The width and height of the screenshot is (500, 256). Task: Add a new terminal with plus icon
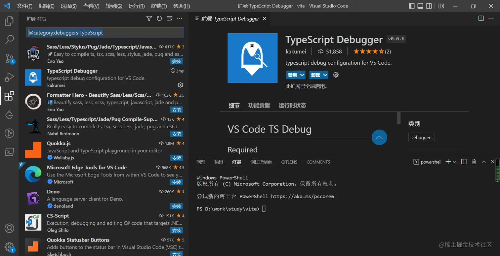pos(448,162)
